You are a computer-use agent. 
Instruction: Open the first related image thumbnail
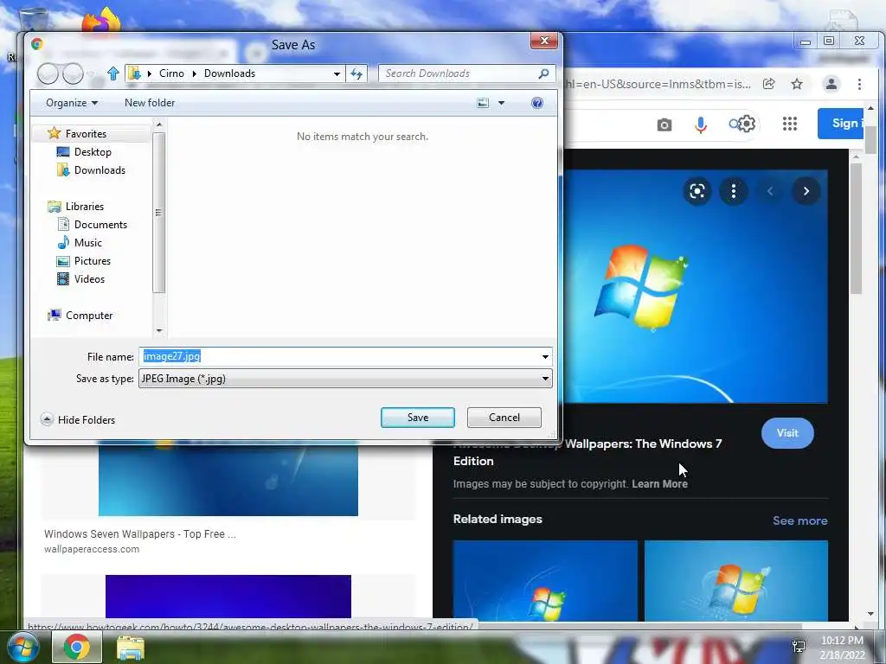coord(545,580)
